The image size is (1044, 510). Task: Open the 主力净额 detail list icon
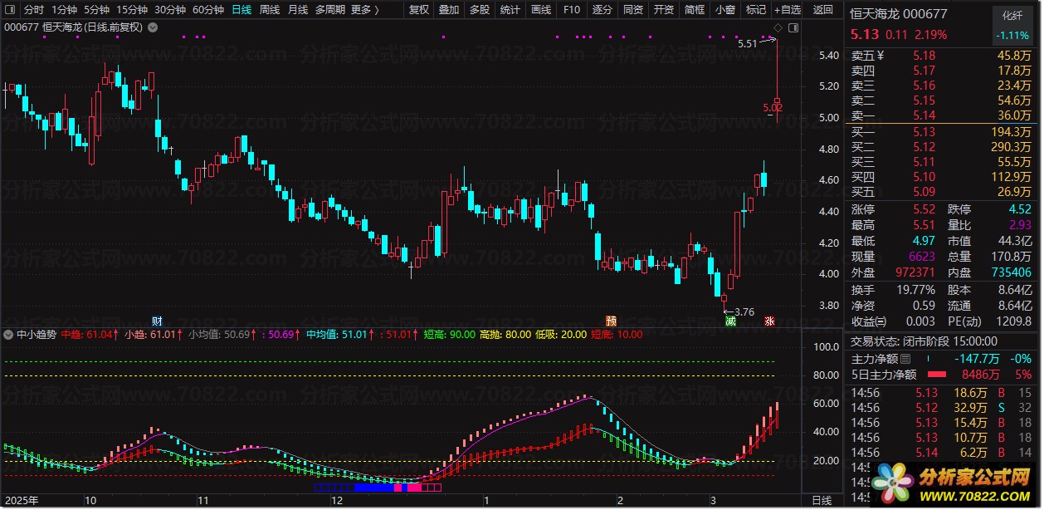click(x=905, y=359)
